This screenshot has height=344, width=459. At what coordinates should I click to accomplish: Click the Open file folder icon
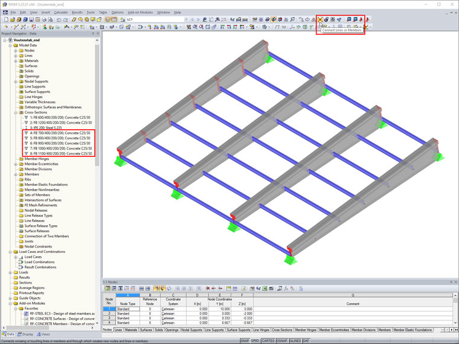(x=12, y=19)
